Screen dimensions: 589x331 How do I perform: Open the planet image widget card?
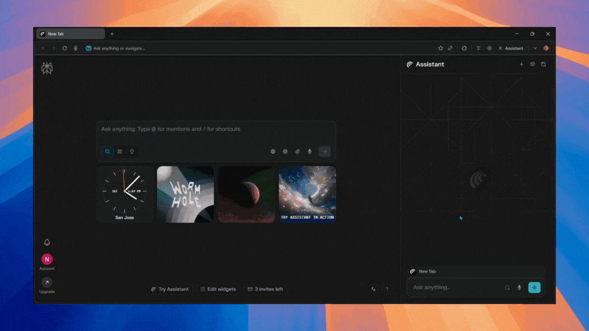(x=246, y=195)
